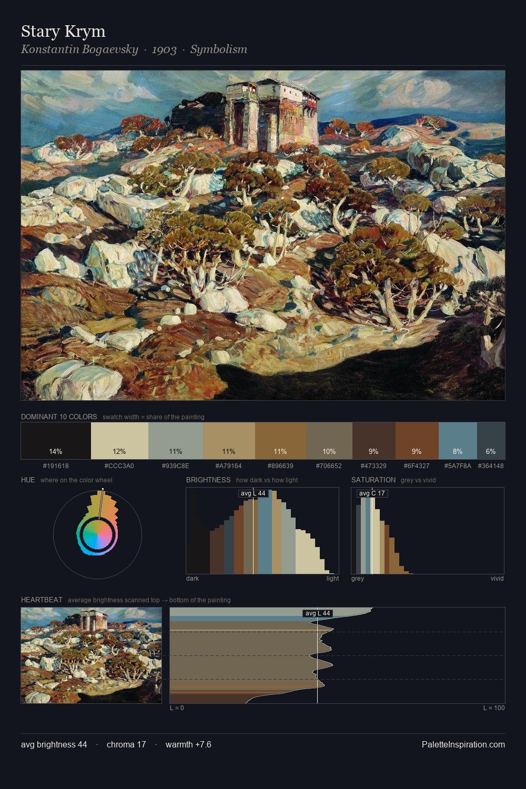
Task: Click the style label 'Symbolism'
Action: tap(219, 49)
